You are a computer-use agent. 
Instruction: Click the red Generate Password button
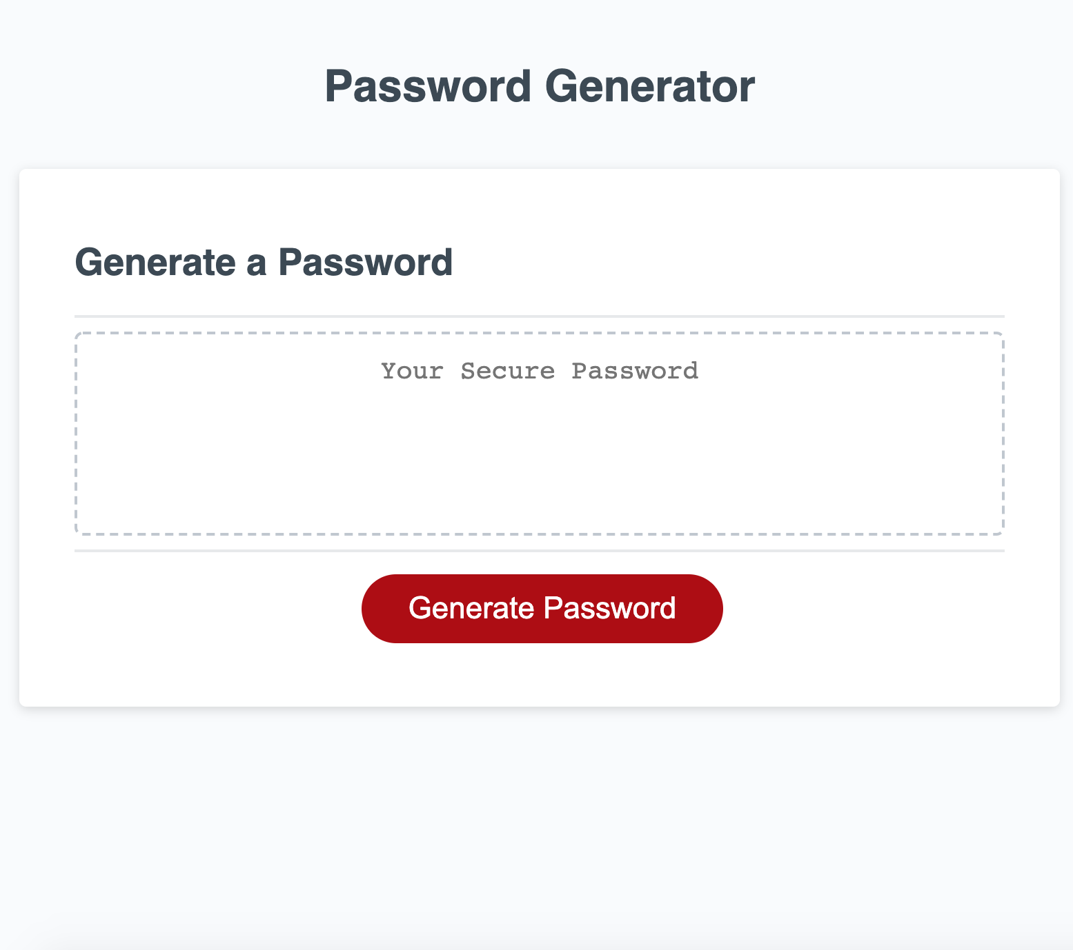pyautogui.click(x=542, y=609)
